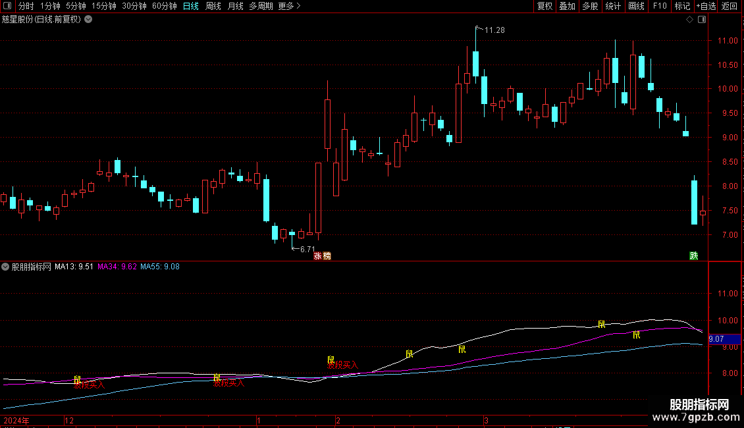The width and height of the screenshot is (744, 428).
Task: Add stock with +自选 button
Action: [706, 6]
